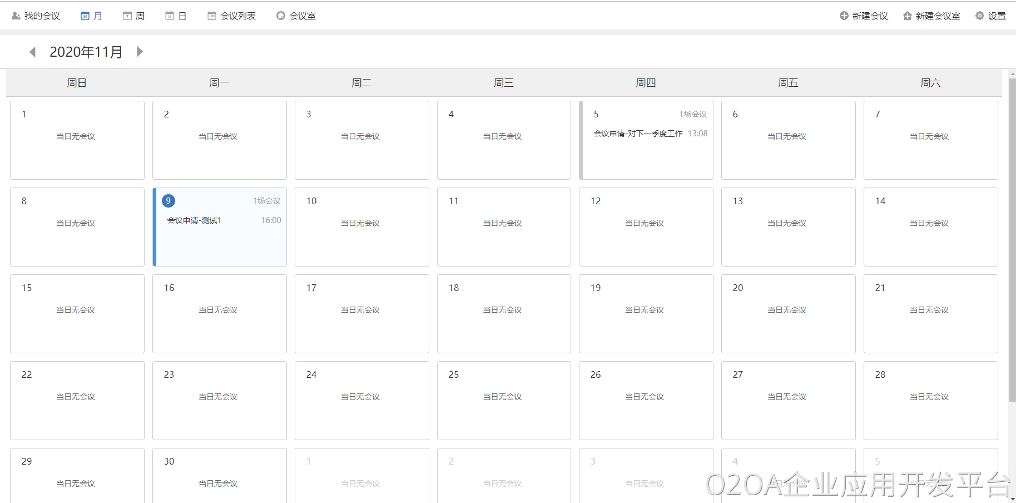Click the week view calendar icon
The width and height of the screenshot is (1016, 503).
point(127,16)
